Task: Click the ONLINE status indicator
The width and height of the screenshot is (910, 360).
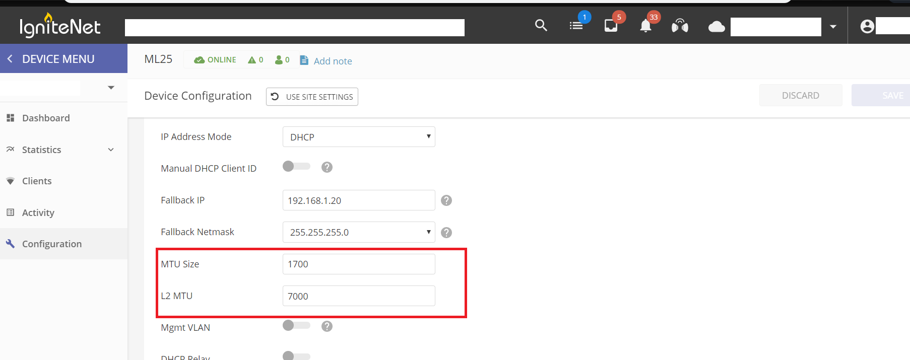Action: (215, 59)
